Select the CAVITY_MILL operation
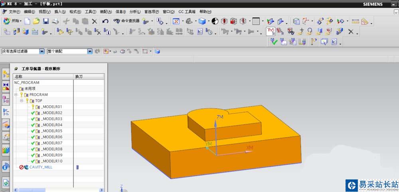The width and height of the screenshot is (399, 192). click(41, 167)
